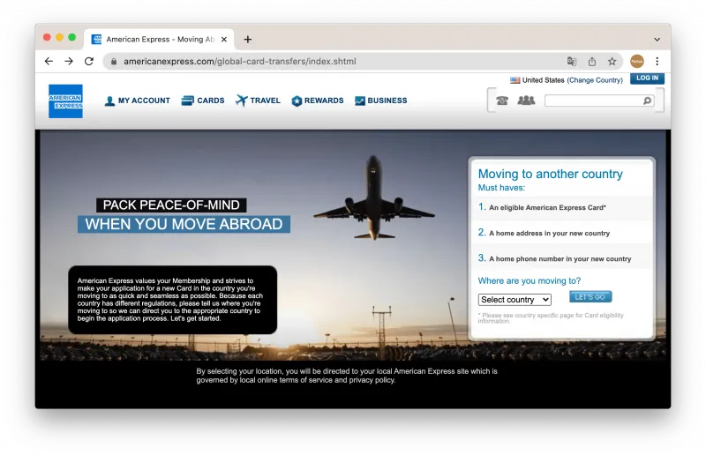The image size is (706, 455).
Task: Click 'An eligible American Express Card' text
Action: 547,207
